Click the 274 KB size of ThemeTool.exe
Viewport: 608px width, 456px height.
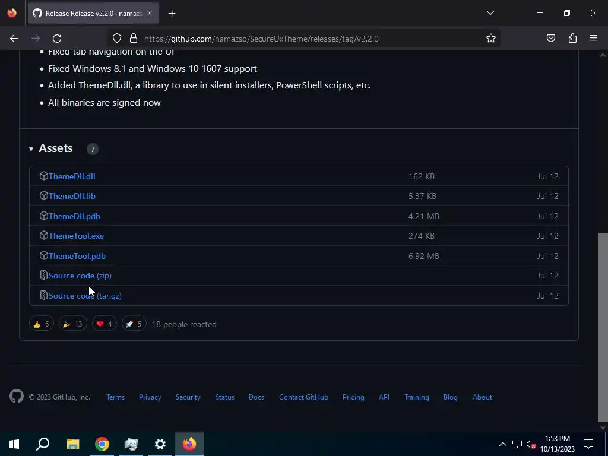[x=422, y=236]
